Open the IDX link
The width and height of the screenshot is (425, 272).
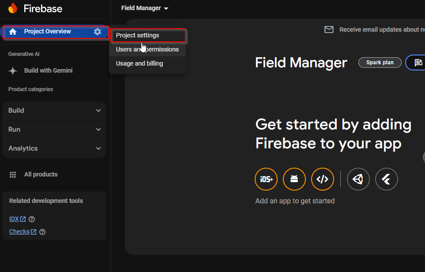(x=14, y=219)
